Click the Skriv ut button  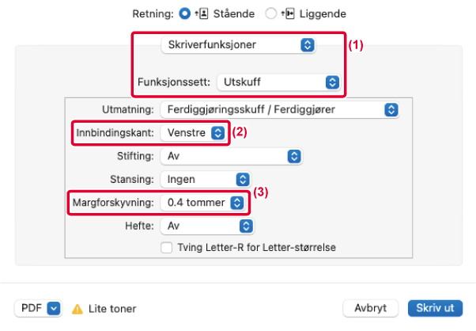point(436,308)
